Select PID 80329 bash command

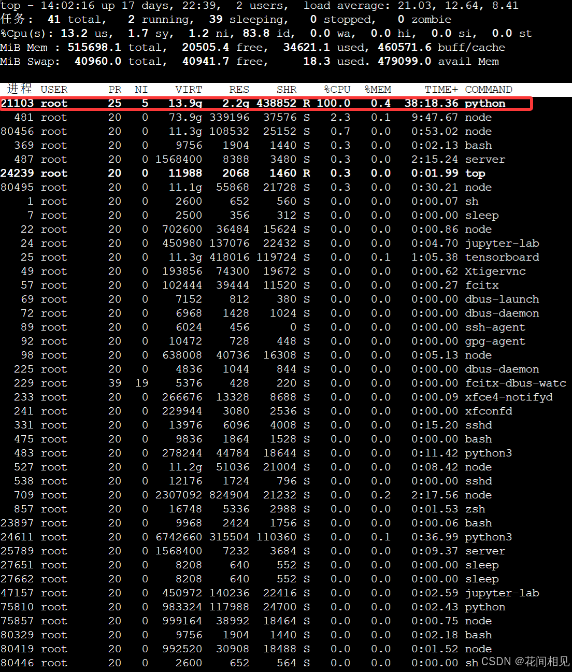478,635
